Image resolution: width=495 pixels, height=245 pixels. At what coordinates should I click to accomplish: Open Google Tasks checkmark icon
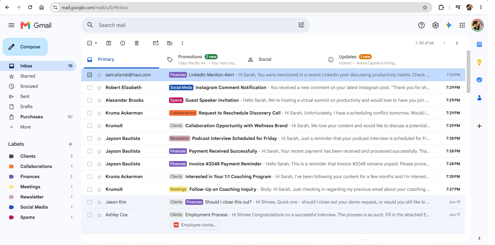click(x=479, y=80)
